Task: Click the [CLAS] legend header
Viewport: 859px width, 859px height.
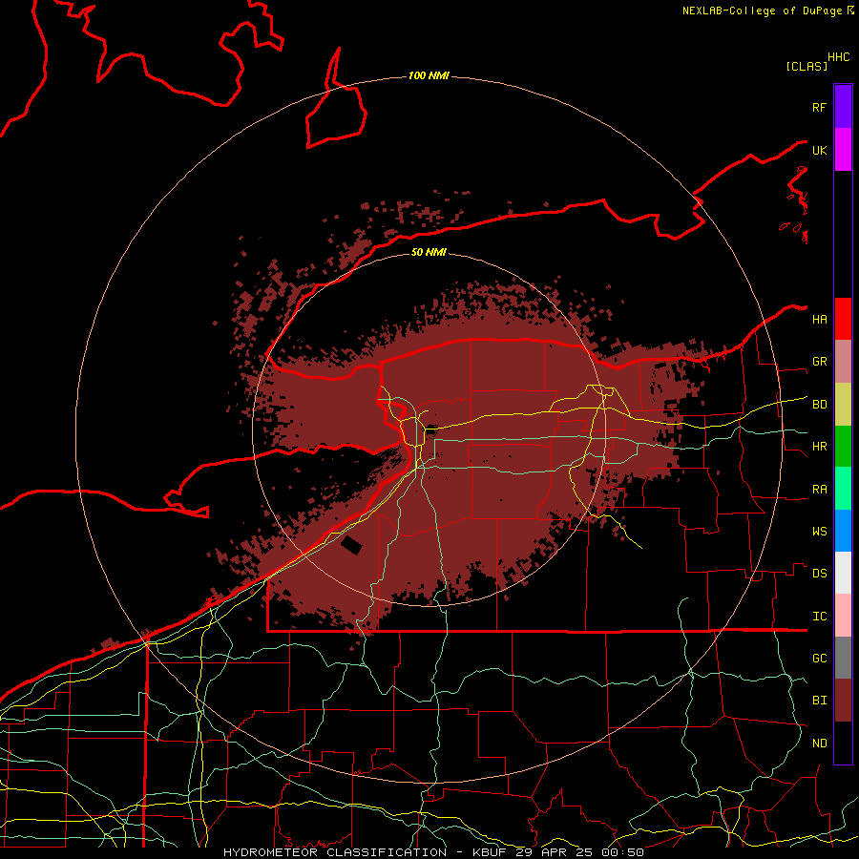Action: coord(807,66)
